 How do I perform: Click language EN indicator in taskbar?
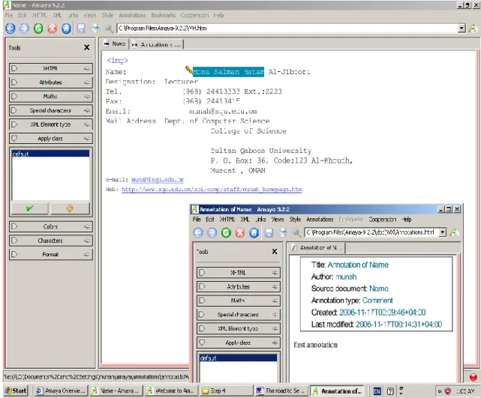(x=377, y=391)
